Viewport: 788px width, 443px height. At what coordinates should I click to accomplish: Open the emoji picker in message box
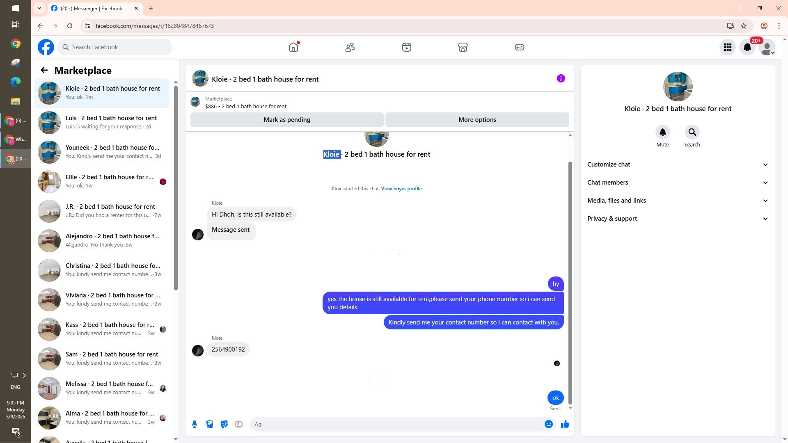click(x=548, y=424)
